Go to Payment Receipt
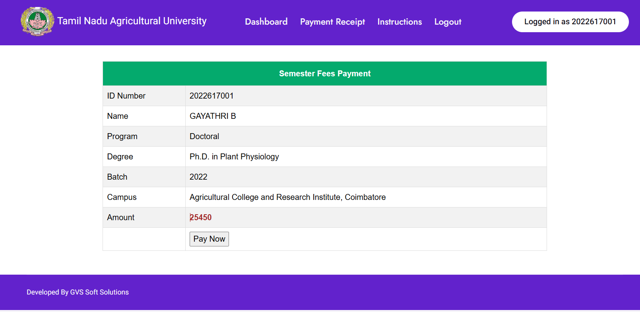Screen dimensions: 640x312 [332, 22]
